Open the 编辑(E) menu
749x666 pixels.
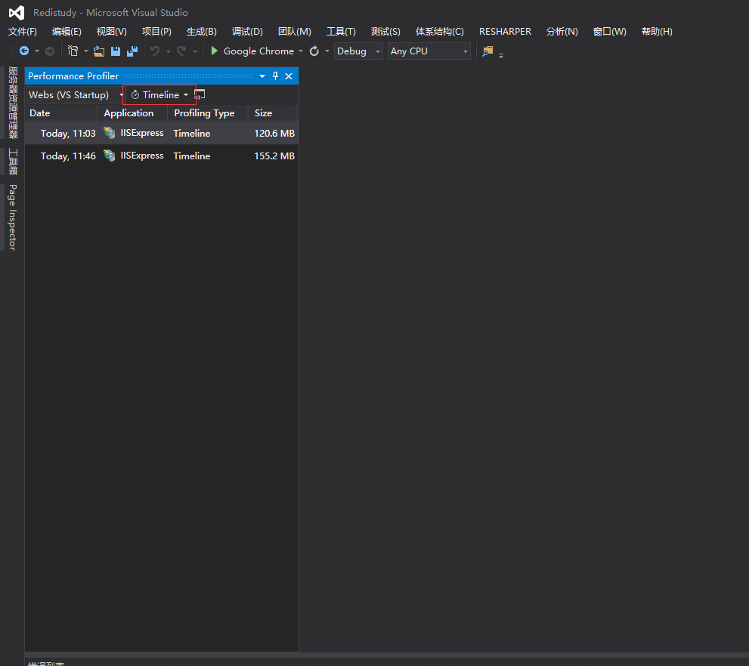pyautogui.click(x=67, y=32)
